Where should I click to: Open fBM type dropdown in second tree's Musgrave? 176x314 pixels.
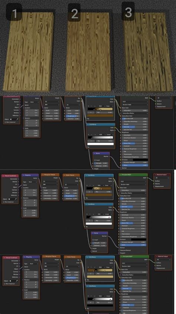pyautogui.click(x=50, y=185)
